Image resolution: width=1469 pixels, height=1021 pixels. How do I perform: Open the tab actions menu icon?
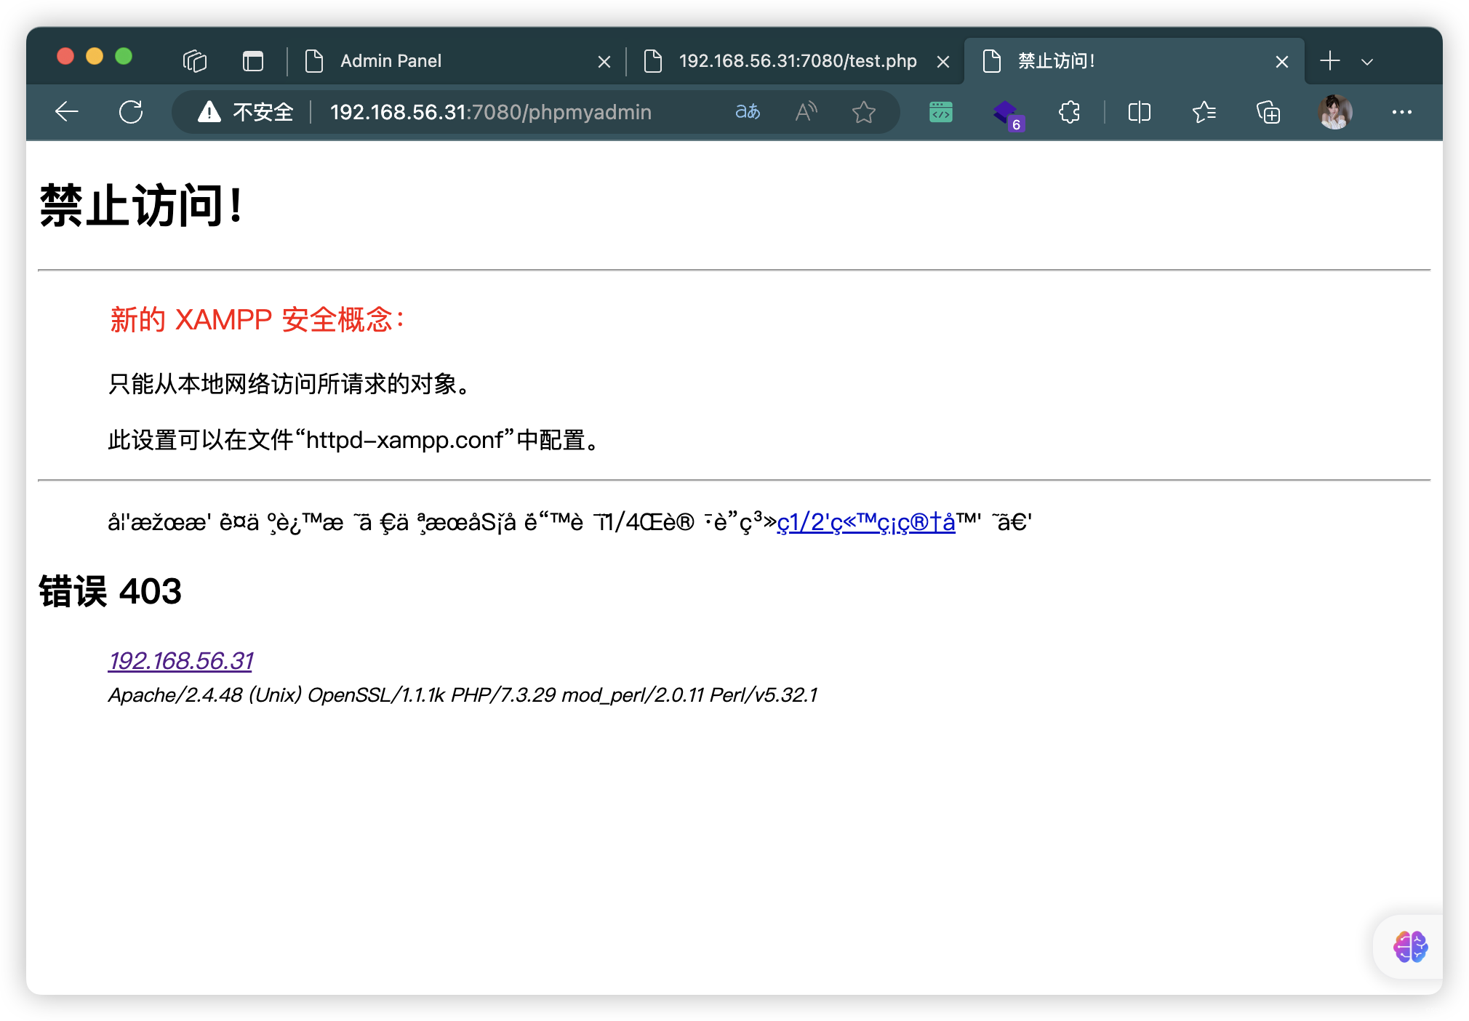(x=253, y=61)
